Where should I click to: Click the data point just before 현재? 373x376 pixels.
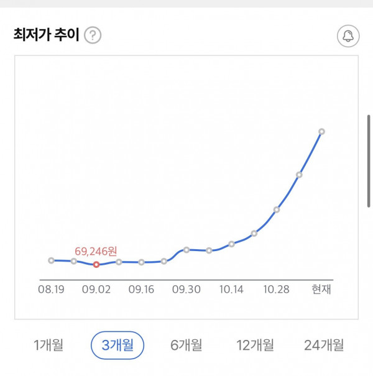coord(299,175)
